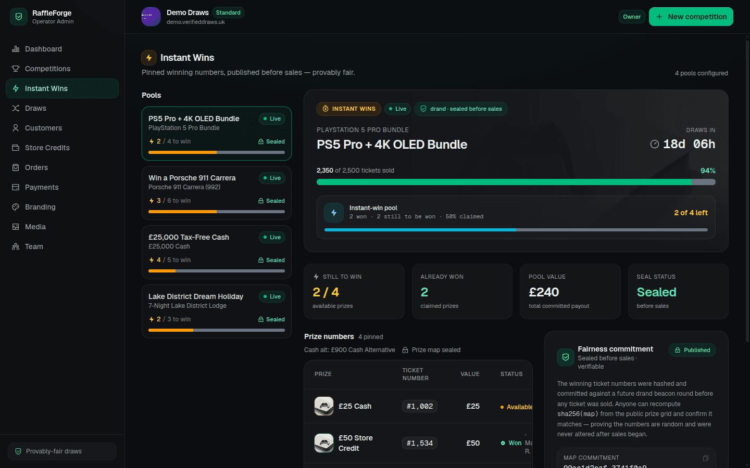Click the 2 of 4 left label
Screen dimensions: 750x468
(x=691, y=213)
